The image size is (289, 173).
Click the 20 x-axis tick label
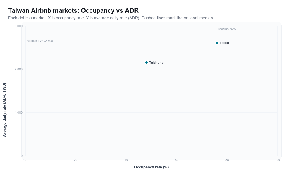76,160
